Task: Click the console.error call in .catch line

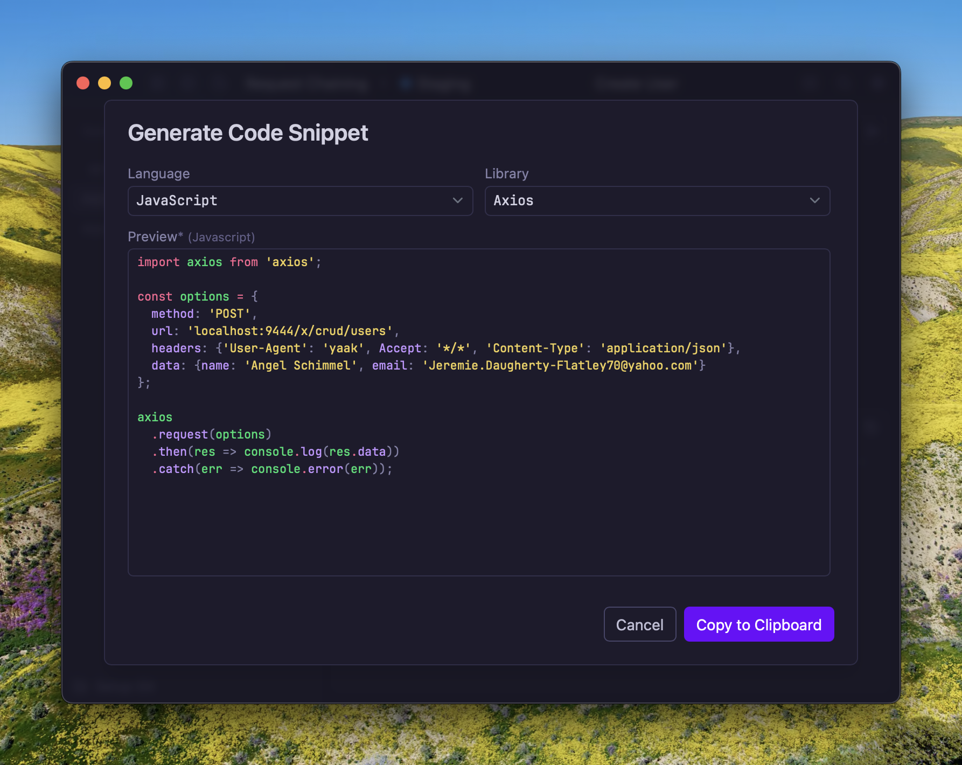Action: point(297,469)
